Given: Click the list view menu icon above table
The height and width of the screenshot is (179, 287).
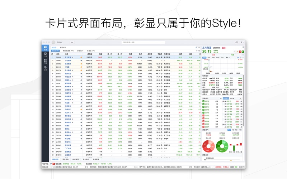Looking at the screenshot, I should (199, 48).
